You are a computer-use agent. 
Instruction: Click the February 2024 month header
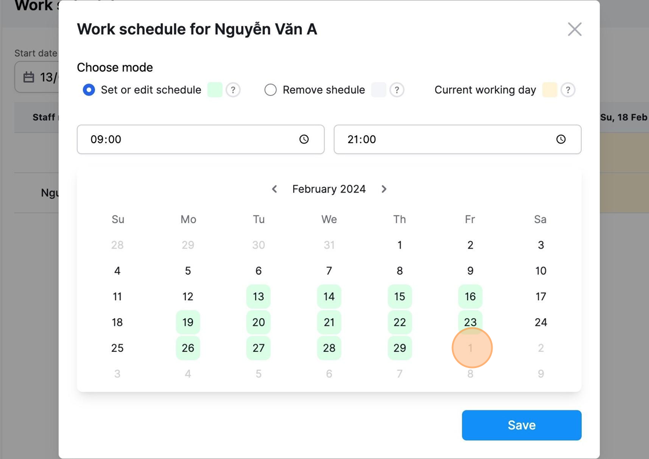coord(329,189)
